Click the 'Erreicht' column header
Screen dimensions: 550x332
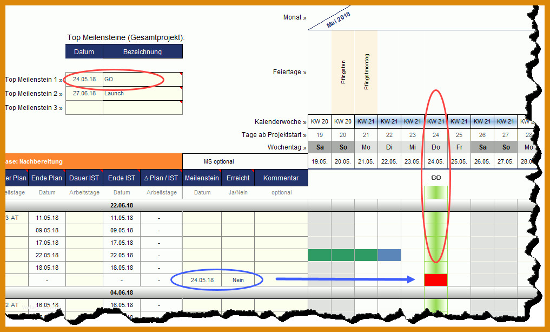(x=238, y=178)
